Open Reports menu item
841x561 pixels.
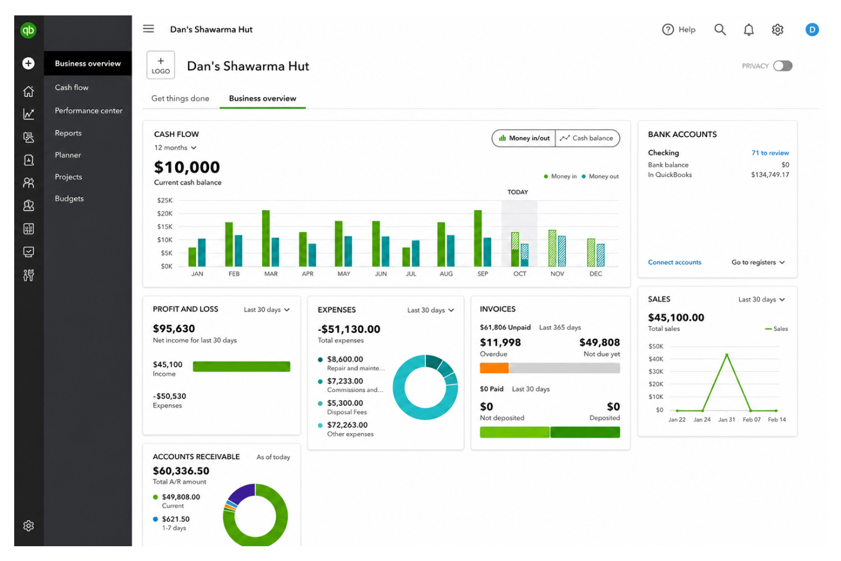68,133
